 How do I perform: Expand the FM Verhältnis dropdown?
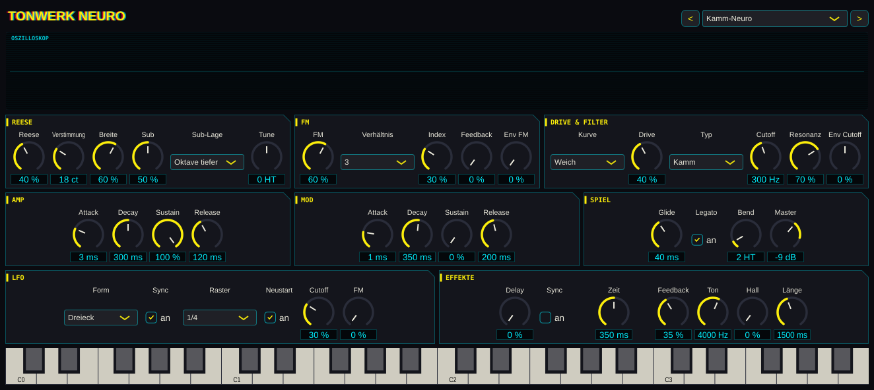[378, 162]
